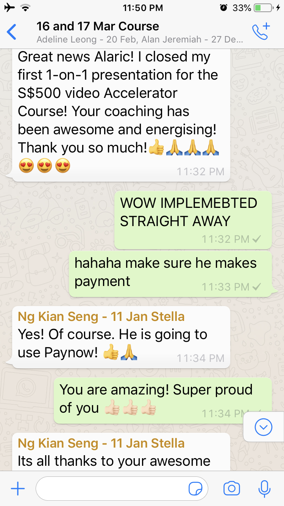
Task: Open the sticker picker icon in the message field
Action: pyautogui.click(x=195, y=489)
